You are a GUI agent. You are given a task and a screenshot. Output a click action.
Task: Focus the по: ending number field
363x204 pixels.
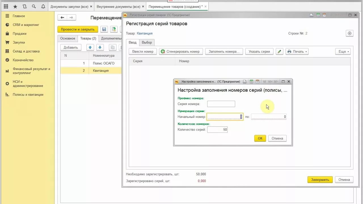269,117
